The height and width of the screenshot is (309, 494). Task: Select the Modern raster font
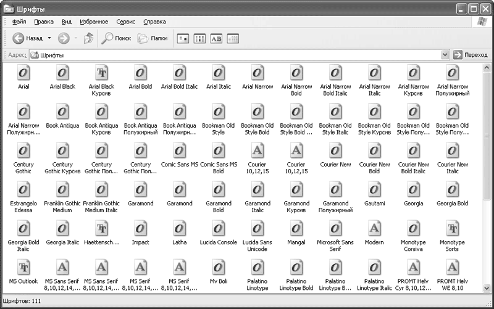point(374,234)
